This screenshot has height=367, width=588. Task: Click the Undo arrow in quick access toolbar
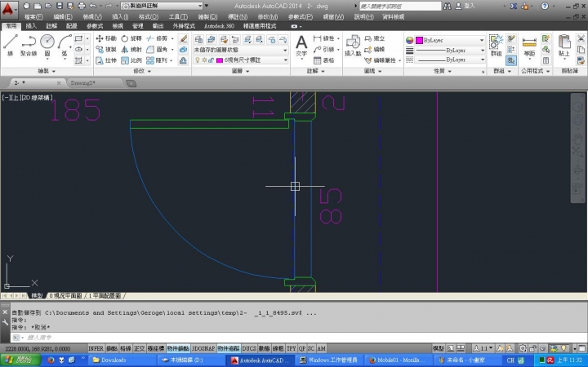click(93, 6)
